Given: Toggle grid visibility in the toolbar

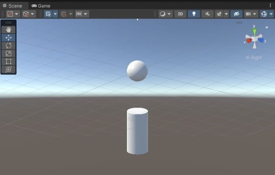Looking at the screenshot, I should point(48,14).
